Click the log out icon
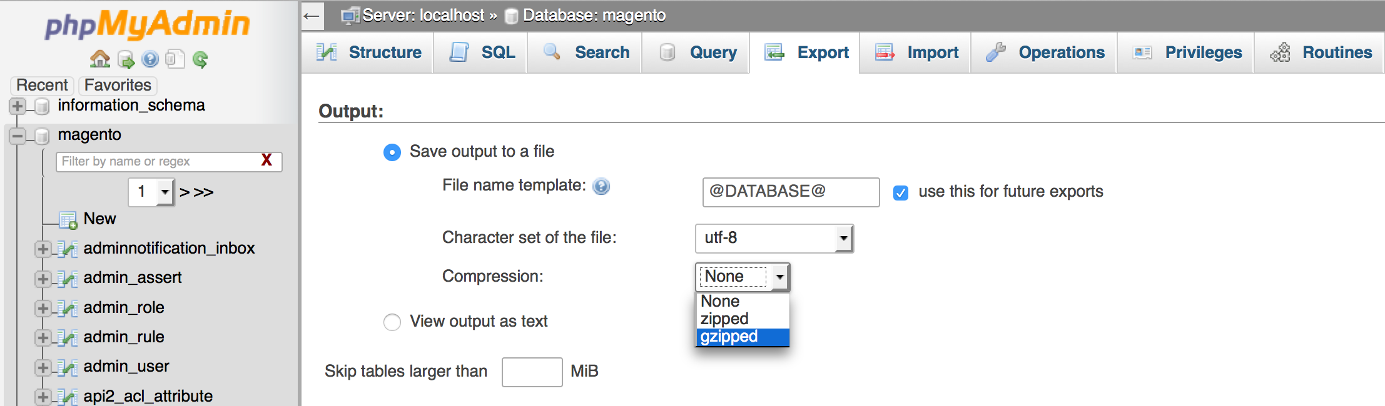This screenshot has height=406, width=1385. point(125,59)
